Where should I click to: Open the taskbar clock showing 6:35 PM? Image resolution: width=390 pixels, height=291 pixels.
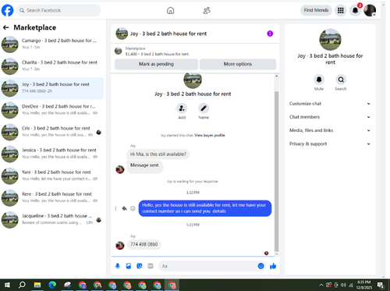(x=364, y=285)
